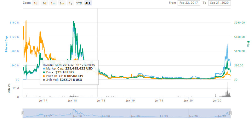
Task: Click the Jul '20 x-axis label
Action: coord(217,101)
